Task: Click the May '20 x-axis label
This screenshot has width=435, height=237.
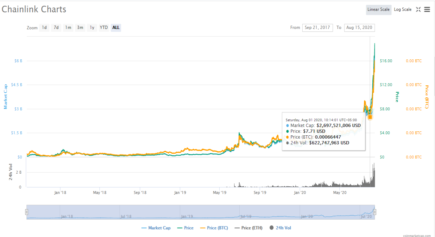Action: point(340,193)
